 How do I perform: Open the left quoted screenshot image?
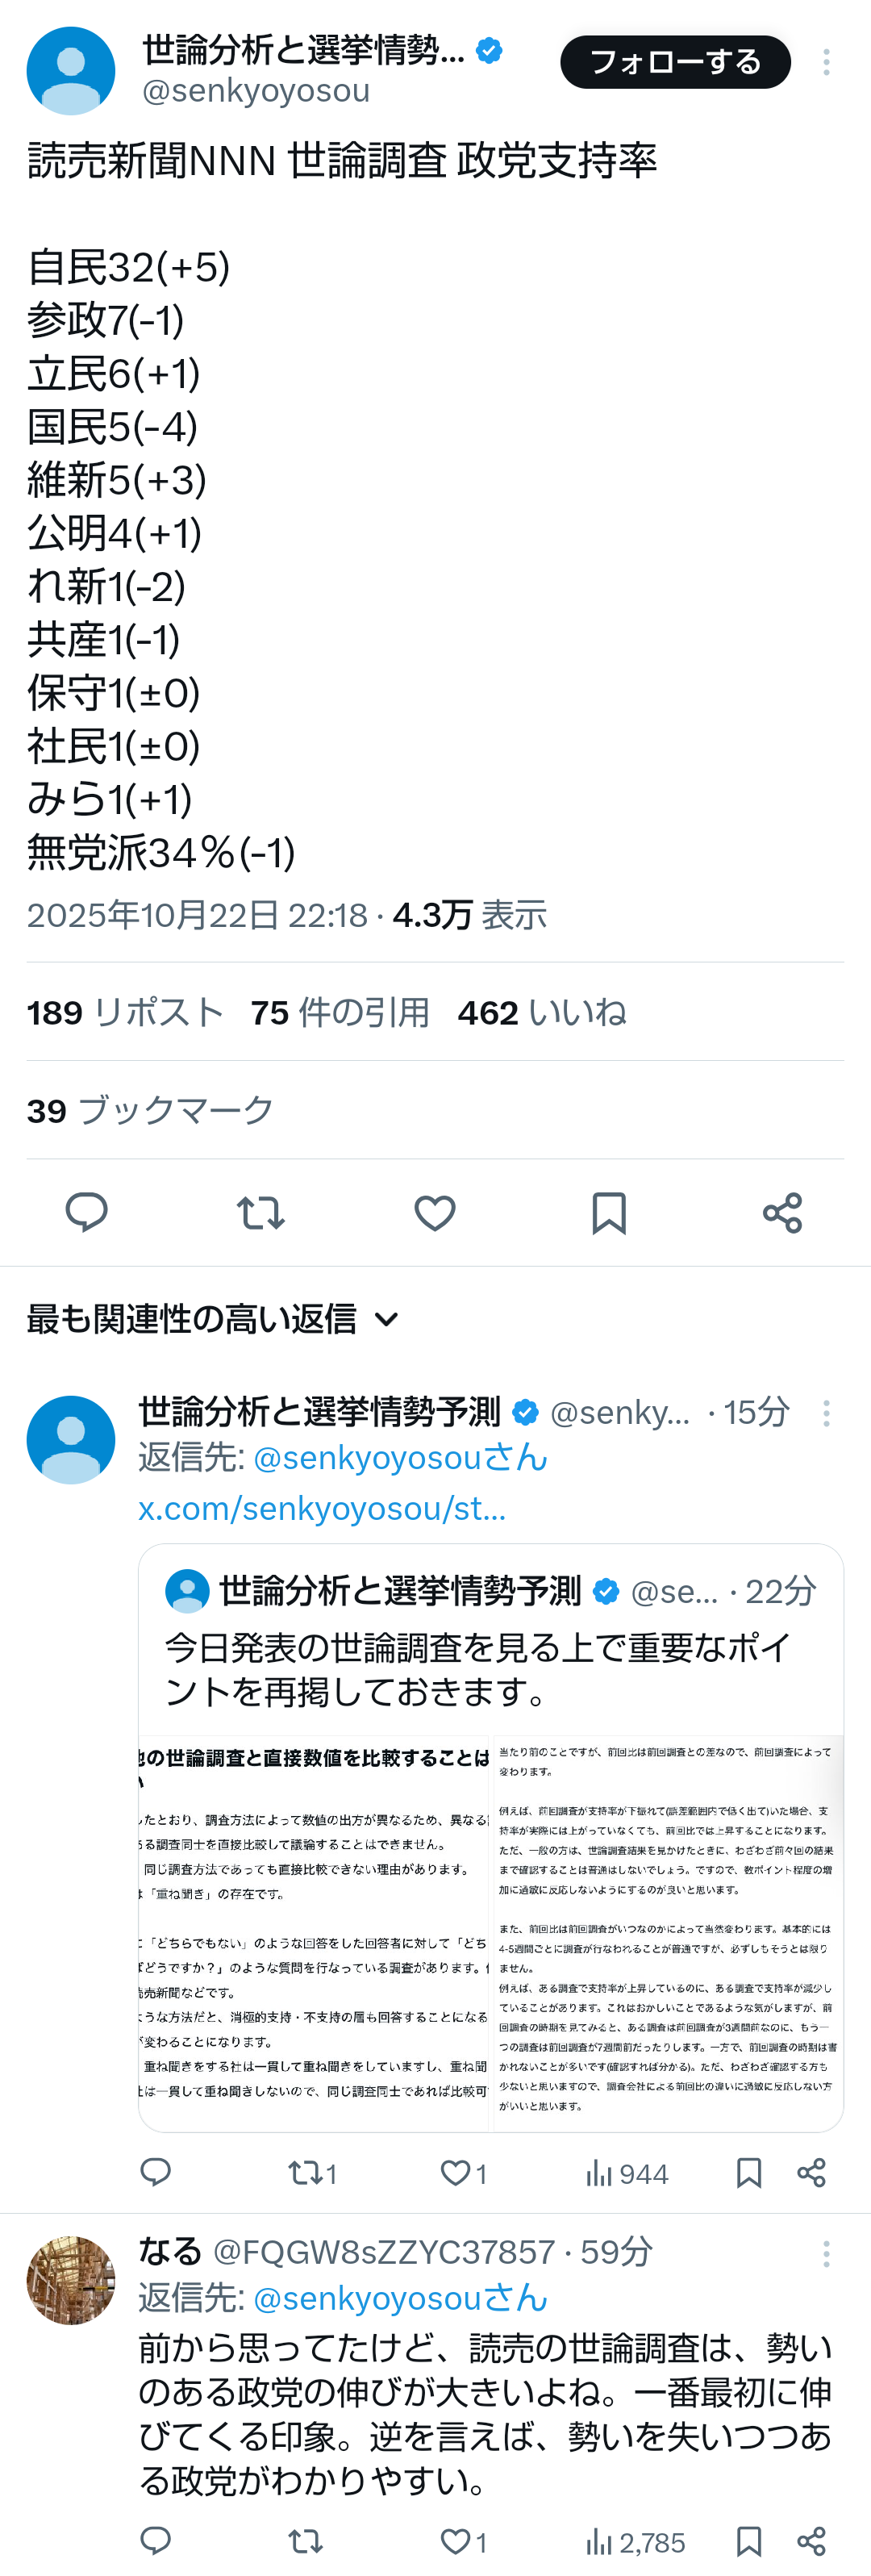pyautogui.click(x=314, y=1933)
